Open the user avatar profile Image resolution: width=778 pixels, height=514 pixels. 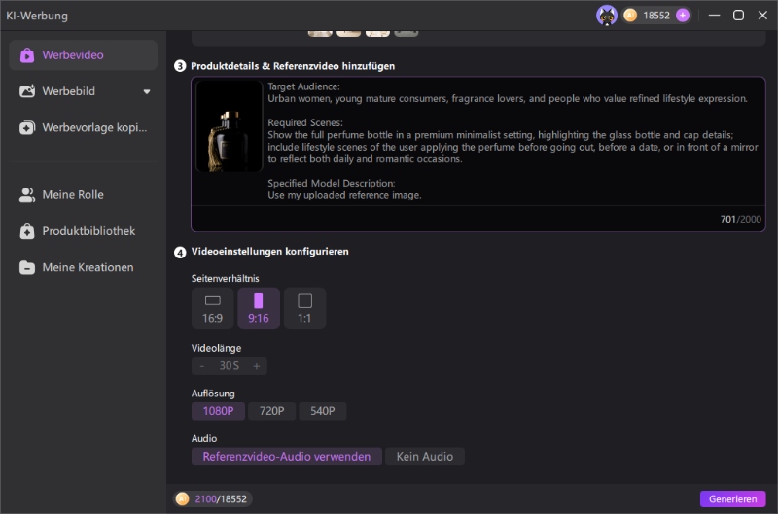tap(606, 16)
